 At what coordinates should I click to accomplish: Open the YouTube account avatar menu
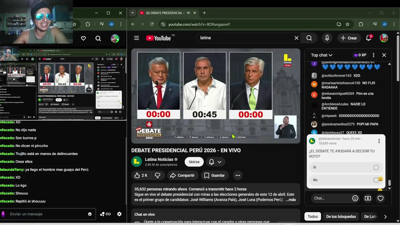coord(384,38)
